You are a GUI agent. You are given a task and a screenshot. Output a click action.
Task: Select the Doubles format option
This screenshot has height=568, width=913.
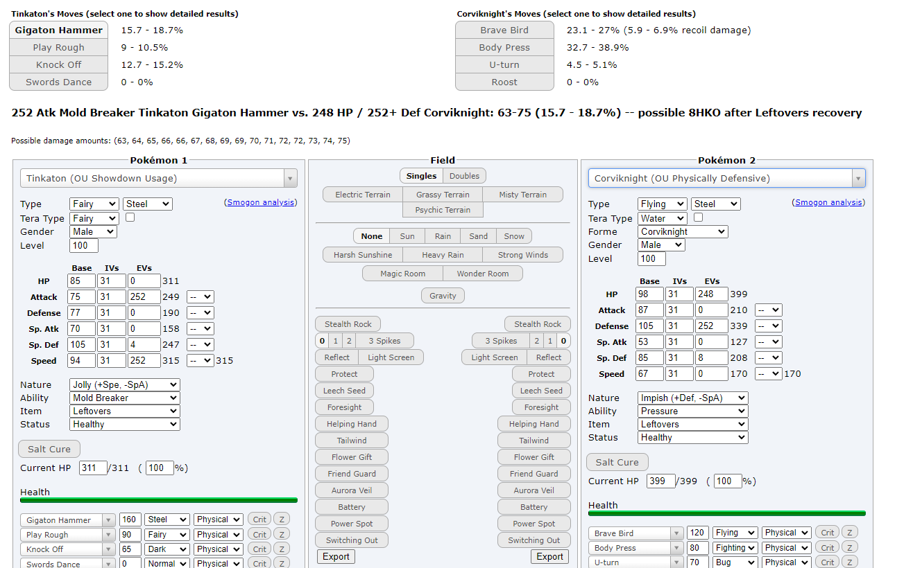[x=464, y=176]
